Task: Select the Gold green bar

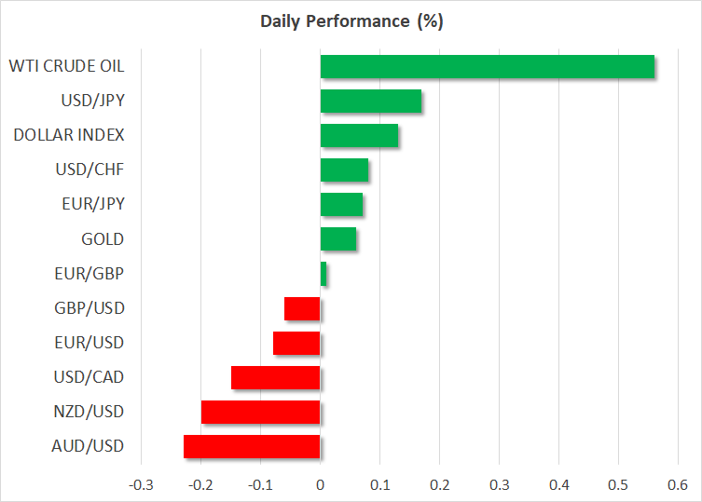Action: click(x=337, y=239)
